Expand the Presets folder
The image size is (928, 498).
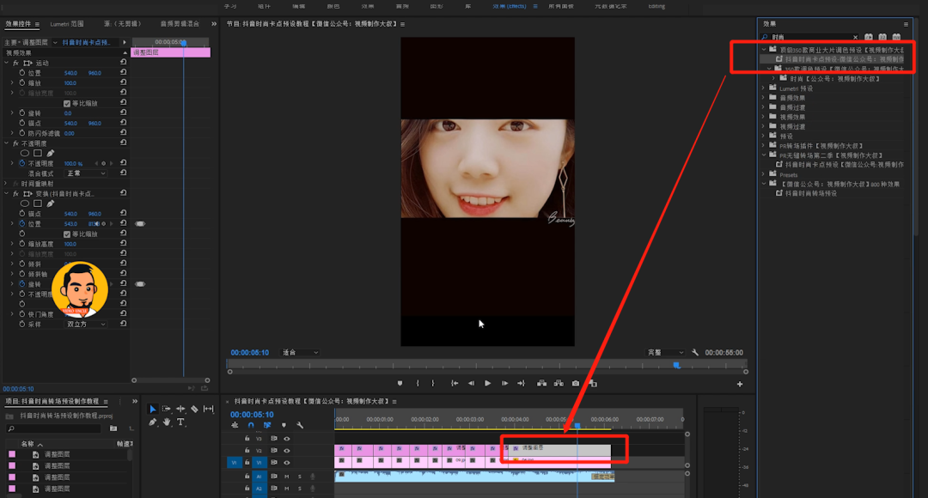click(x=764, y=174)
